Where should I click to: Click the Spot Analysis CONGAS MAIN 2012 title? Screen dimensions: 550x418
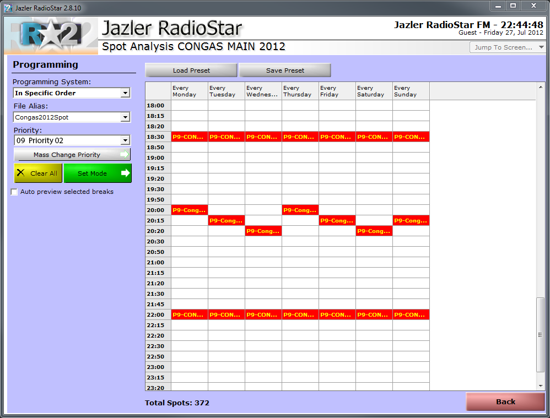(x=193, y=46)
